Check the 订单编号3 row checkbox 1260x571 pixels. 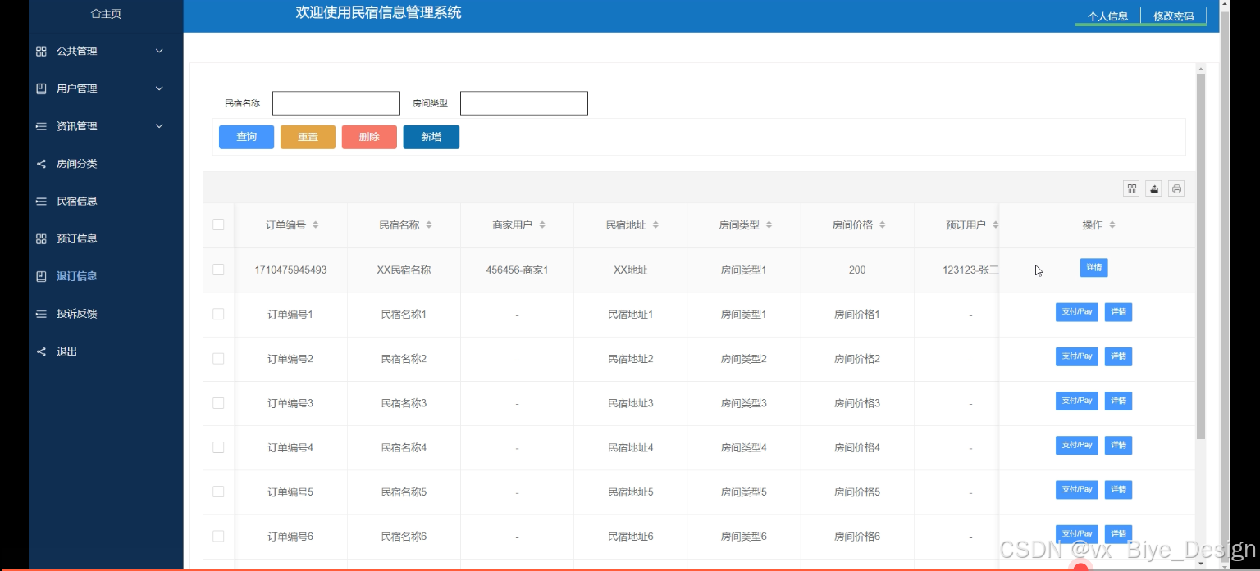(218, 402)
